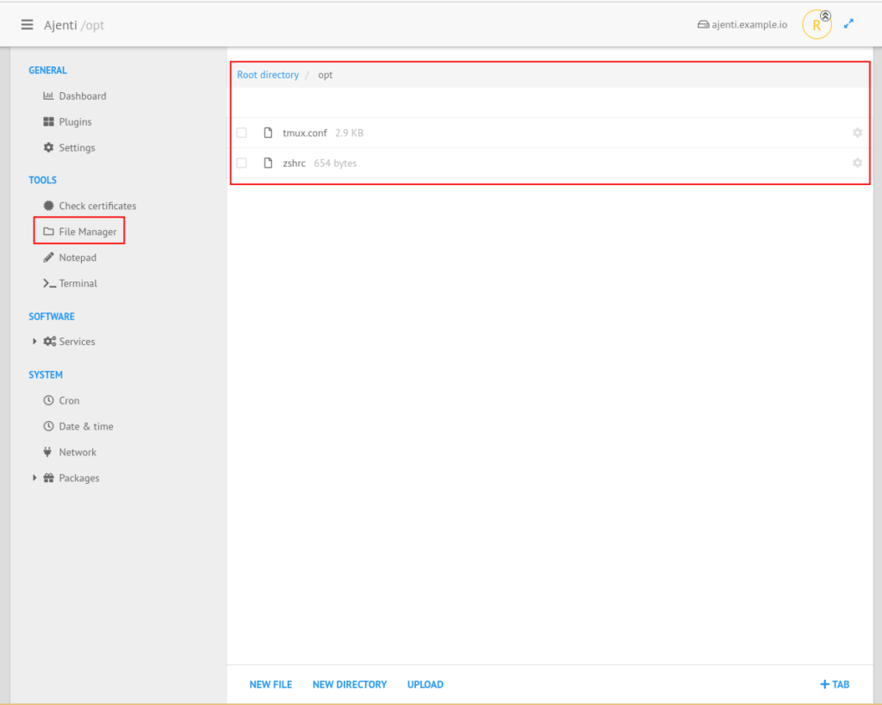Screen dimensions: 882x705
Task: Open the Notepad tool
Action: pos(77,257)
